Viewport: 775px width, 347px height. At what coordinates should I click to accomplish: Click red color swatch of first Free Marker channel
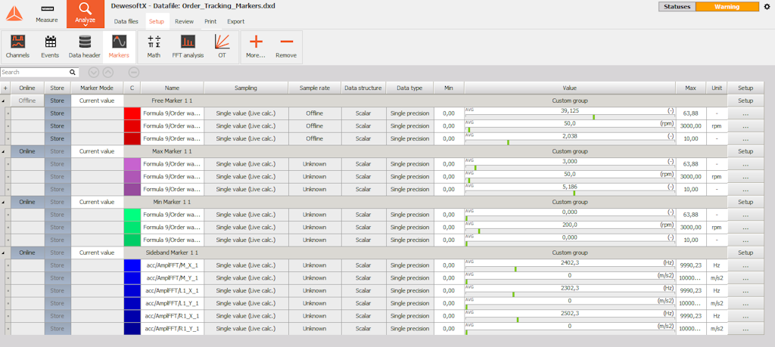(132, 113)
